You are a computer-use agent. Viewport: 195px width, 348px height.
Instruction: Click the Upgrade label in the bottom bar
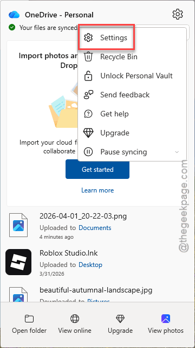[120, 331]
